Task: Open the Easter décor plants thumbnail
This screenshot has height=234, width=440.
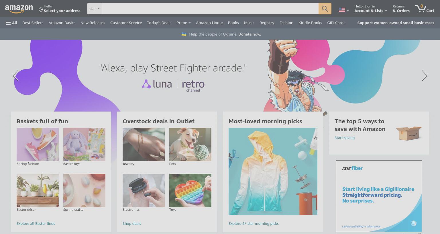Action: (x=38, y=190)
